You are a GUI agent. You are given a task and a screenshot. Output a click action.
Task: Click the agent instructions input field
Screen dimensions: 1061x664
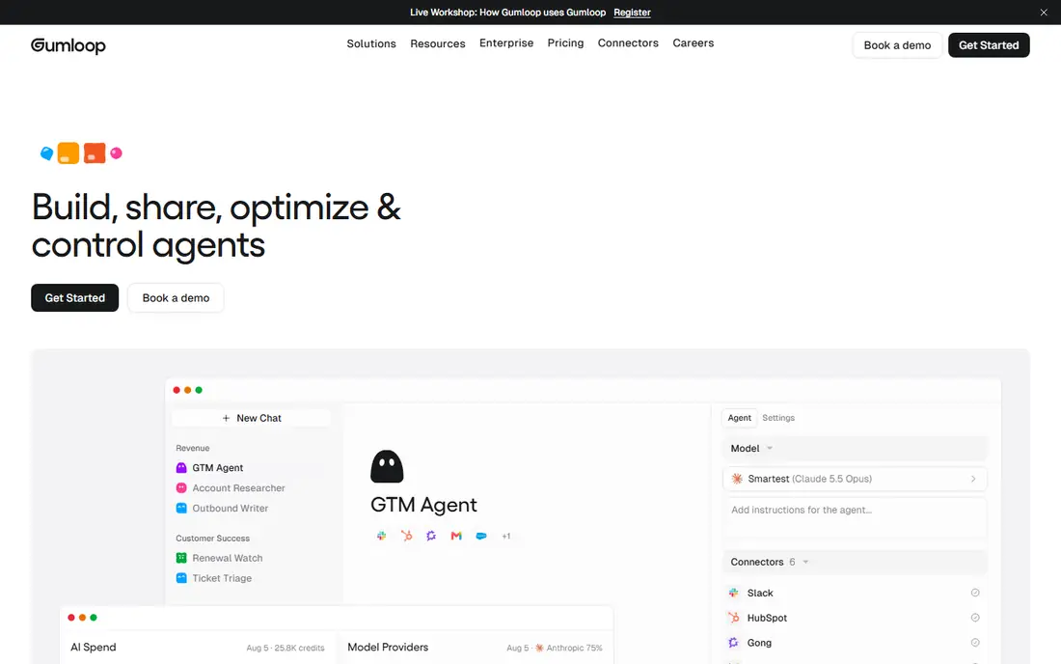pyautogui.click(x=855, y=518)
